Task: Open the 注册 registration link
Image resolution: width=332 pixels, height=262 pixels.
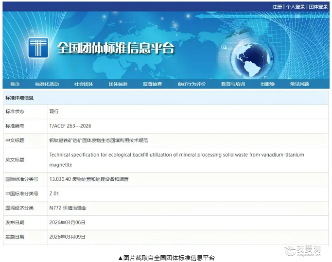Action: (277, 7)
